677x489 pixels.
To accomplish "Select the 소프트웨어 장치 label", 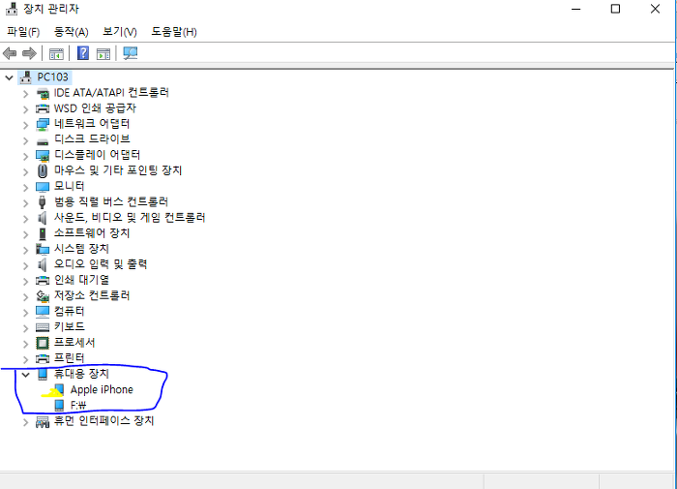I will [92, 233].
